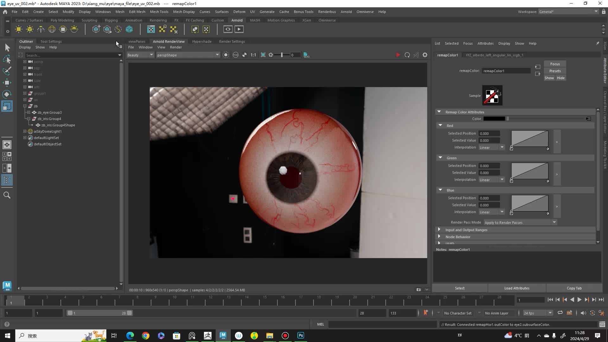This screenshot has height=342, width=608.
Task: Toggle the crop region button in RenderView
Action: pos(263,55)
